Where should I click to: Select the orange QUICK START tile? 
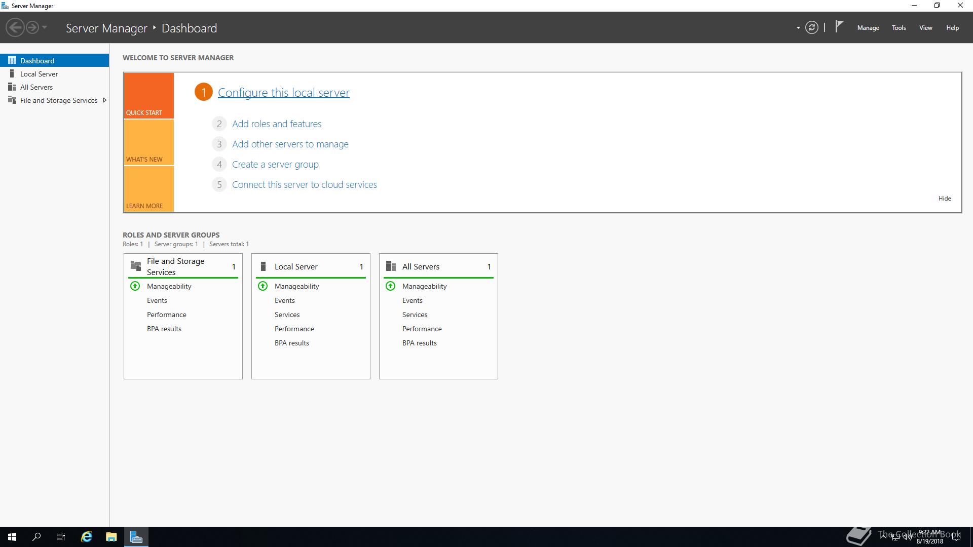pyautogui.click(x=148, y=96)
